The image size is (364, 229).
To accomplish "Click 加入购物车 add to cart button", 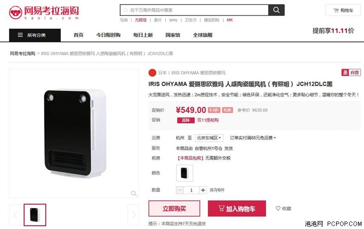I will [237, 209].
